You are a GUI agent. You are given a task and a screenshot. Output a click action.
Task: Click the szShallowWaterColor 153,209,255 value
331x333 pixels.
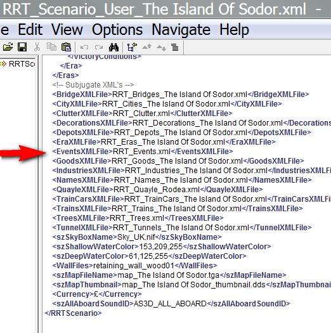pos(160,247)
